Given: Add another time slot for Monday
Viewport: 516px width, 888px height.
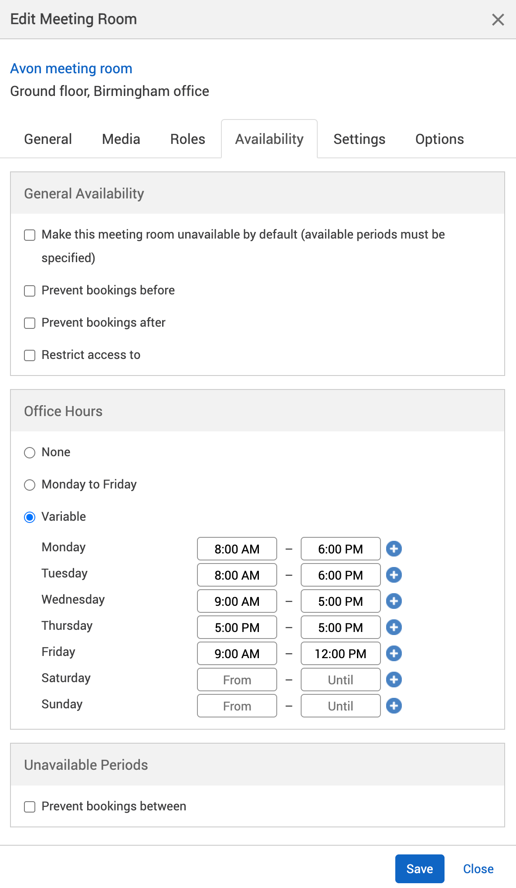Looking at the screenshot, I should coord(394,549).
